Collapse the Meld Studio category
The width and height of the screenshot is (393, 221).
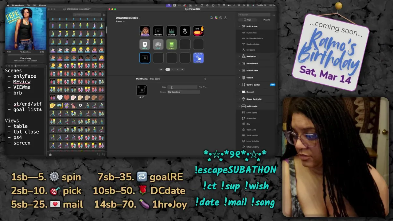(x=239, y=106)
